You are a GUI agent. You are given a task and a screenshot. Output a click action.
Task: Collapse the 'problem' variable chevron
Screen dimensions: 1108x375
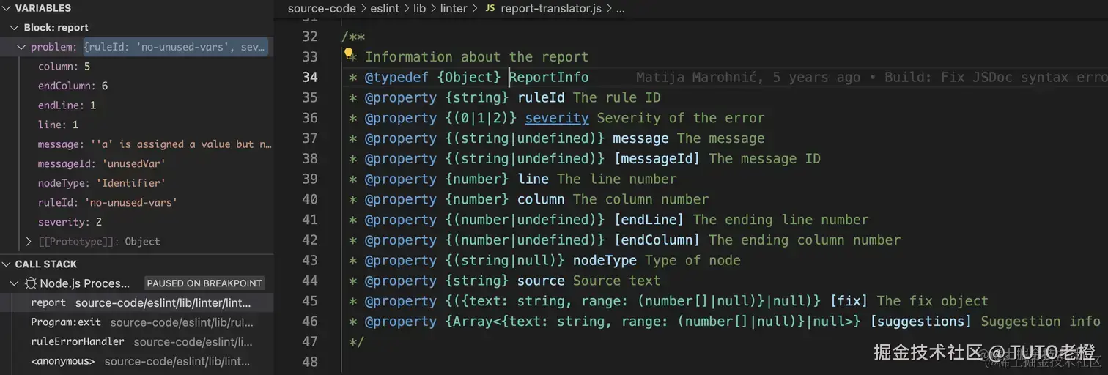point(21,47)
